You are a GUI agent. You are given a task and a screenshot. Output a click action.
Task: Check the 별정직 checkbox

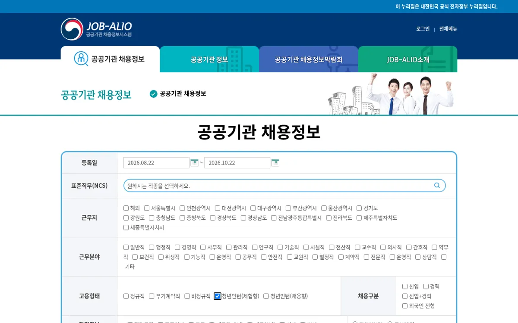click(315, 257)
